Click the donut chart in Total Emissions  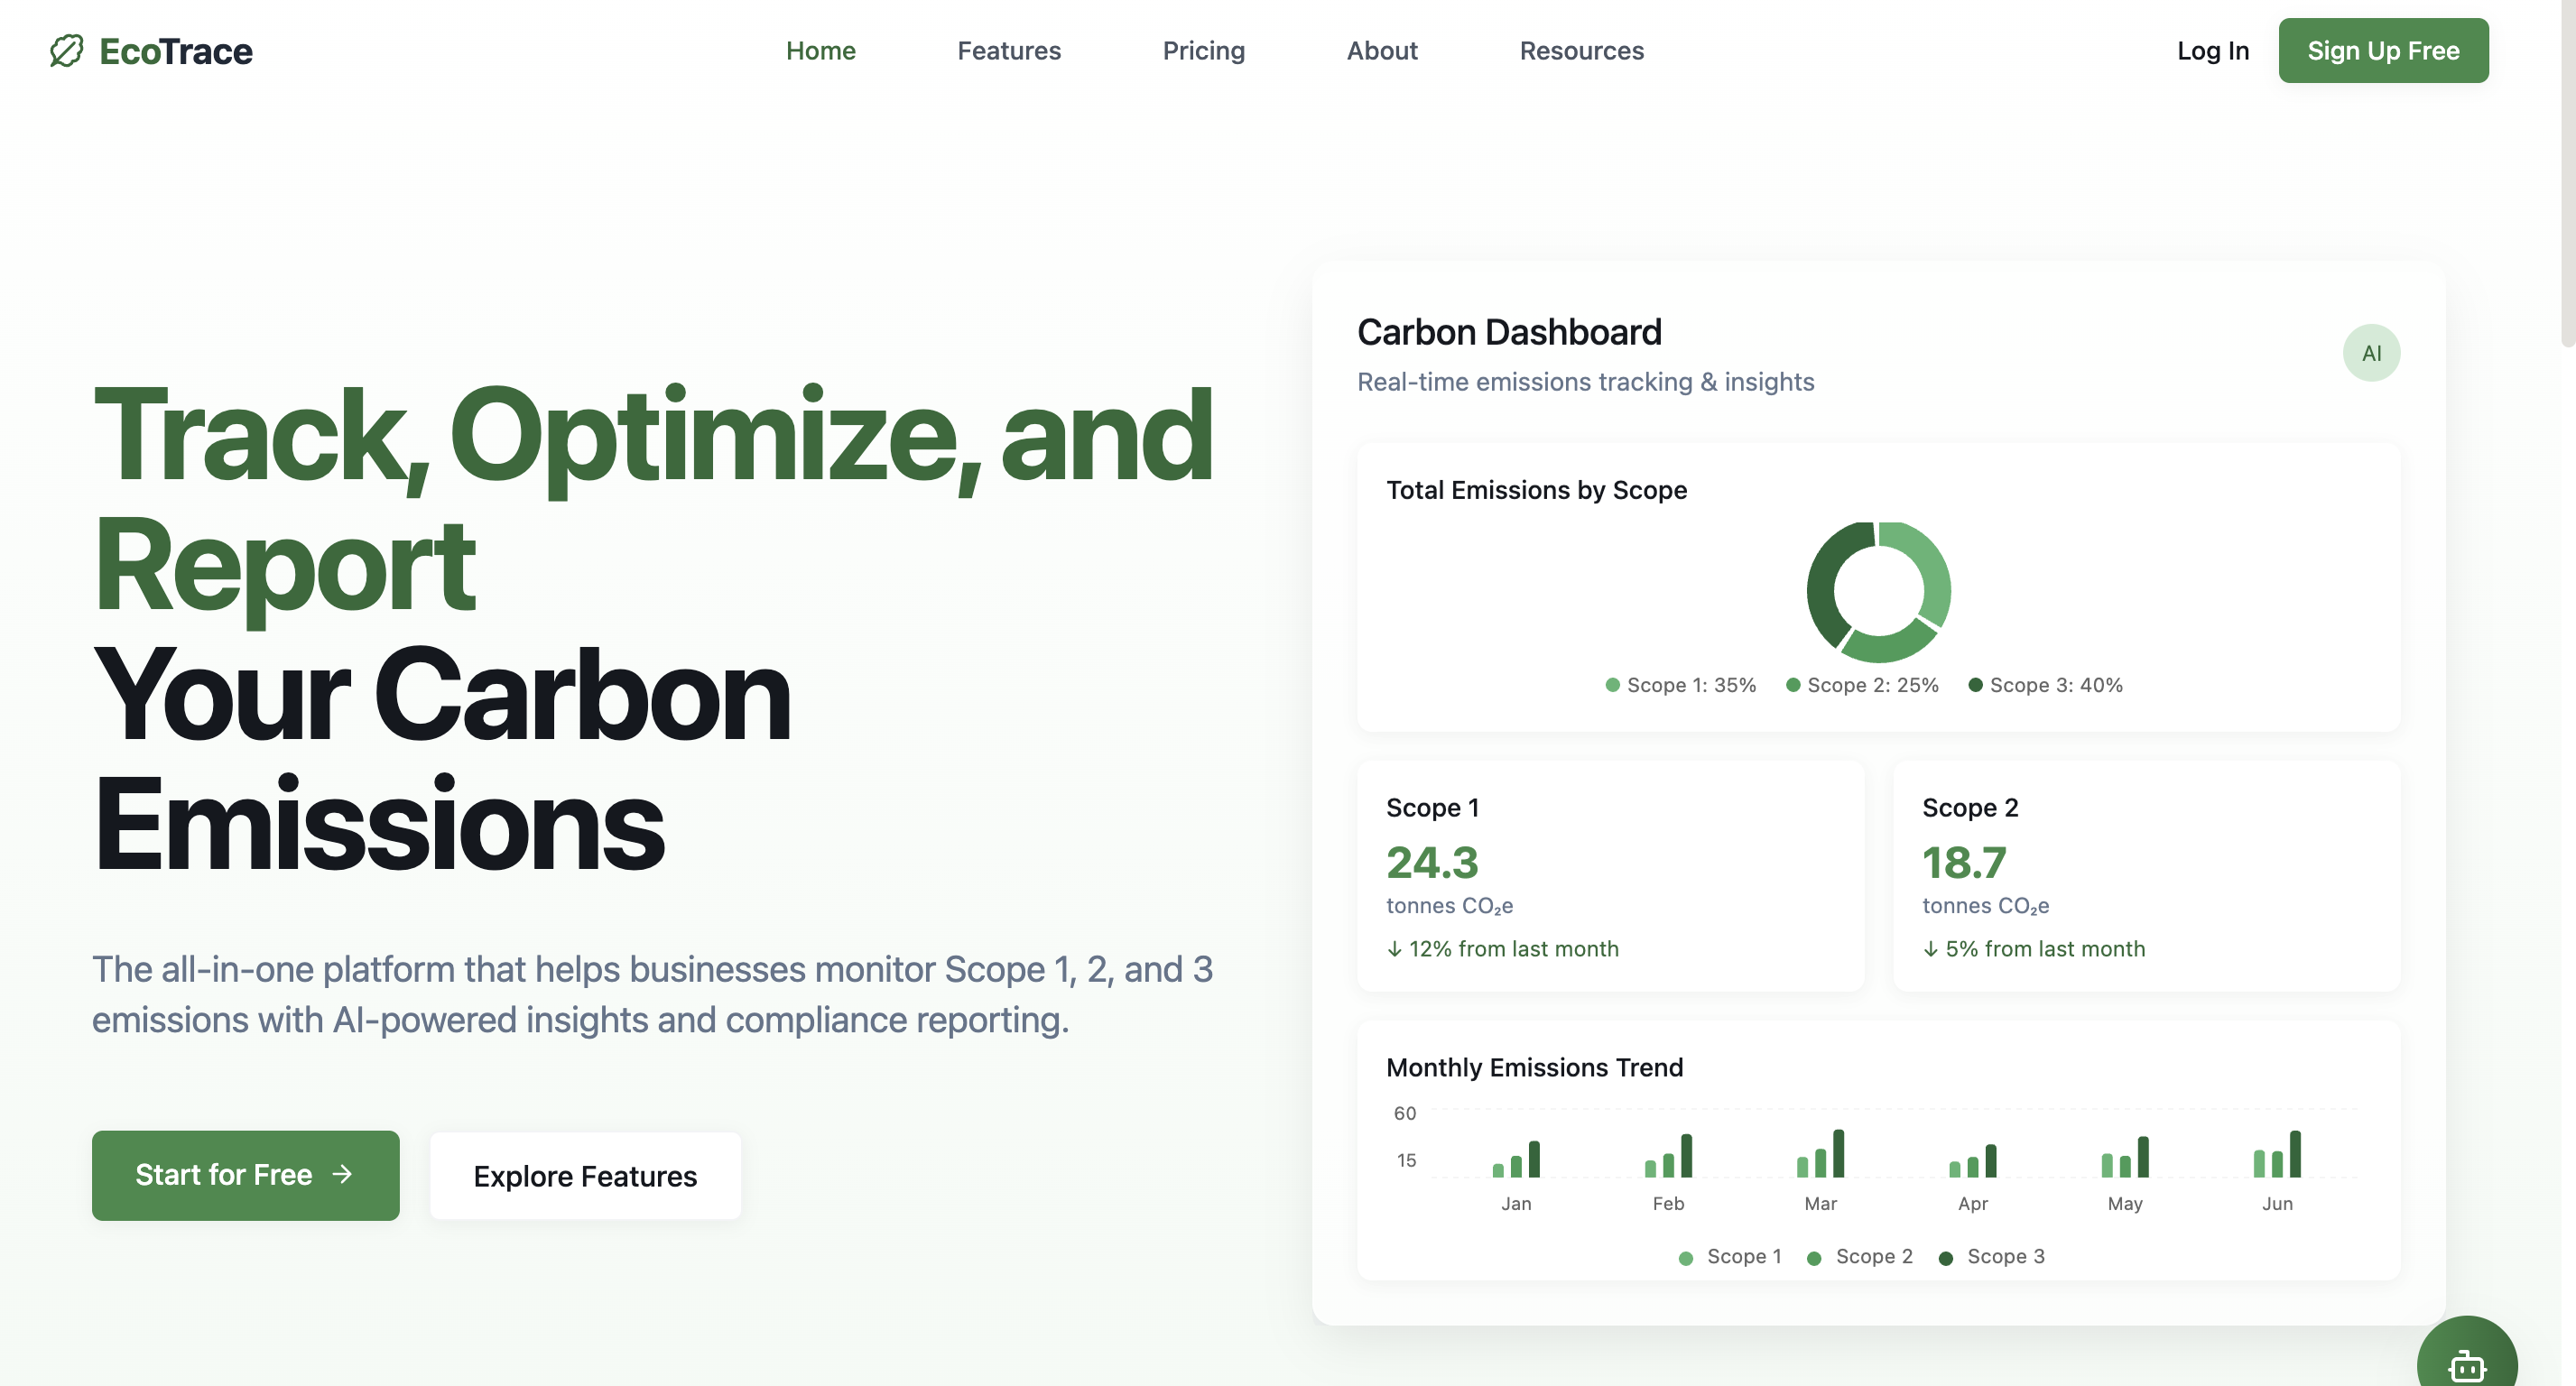click(1877, 591)
